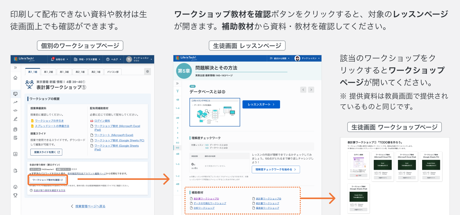The width and height of the screenshot is (460, 215).
Task: Click 外部サイトへ under Microsoft Excel PC card
Action: [382, 178]
